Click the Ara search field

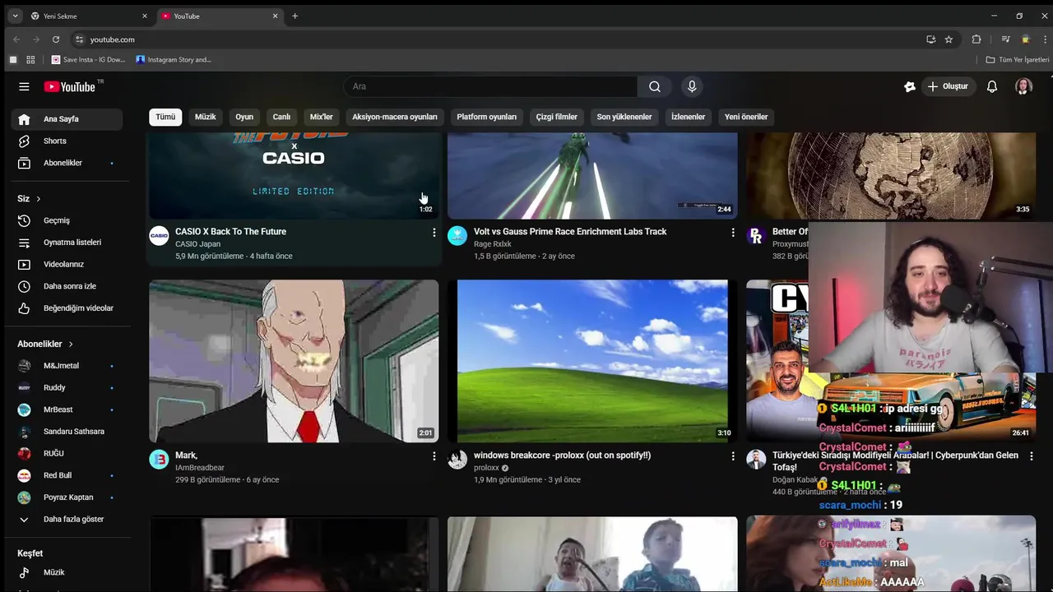click(490, 86)
